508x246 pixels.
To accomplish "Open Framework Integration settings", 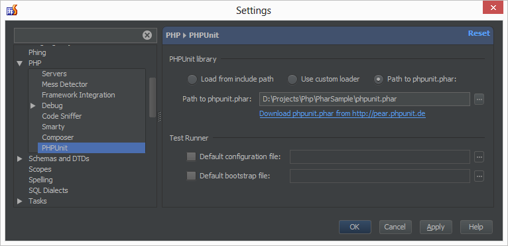I will (78, 95).
